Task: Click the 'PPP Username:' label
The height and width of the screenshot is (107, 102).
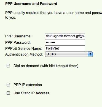Action: 18,36
